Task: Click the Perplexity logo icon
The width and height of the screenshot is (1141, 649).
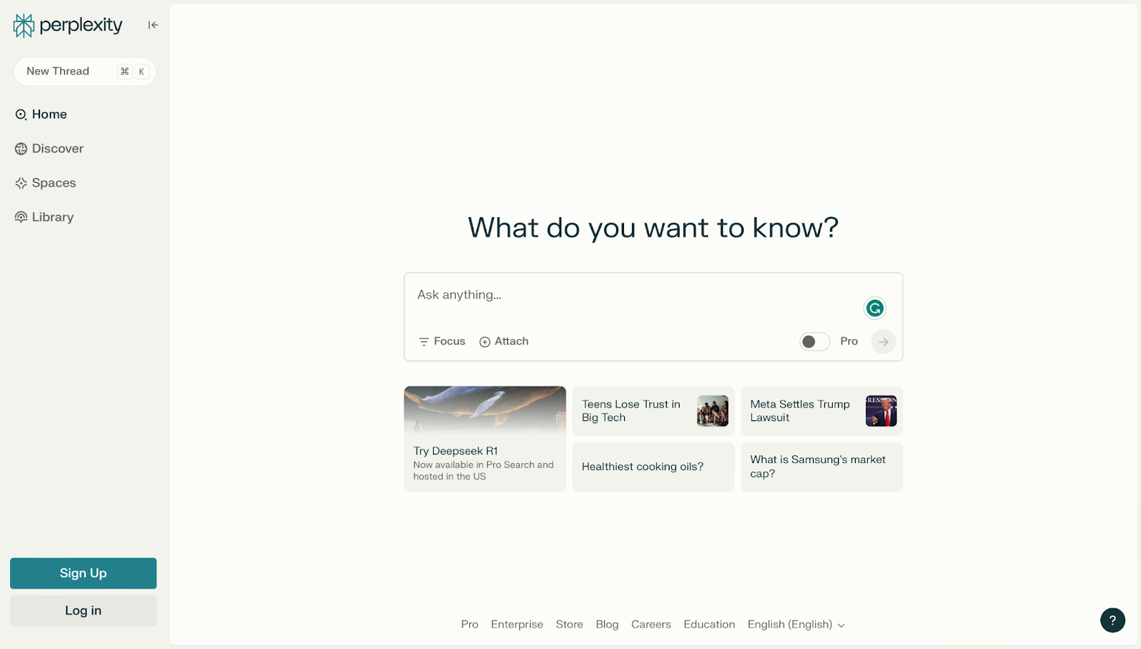Action: click(24, 26)
